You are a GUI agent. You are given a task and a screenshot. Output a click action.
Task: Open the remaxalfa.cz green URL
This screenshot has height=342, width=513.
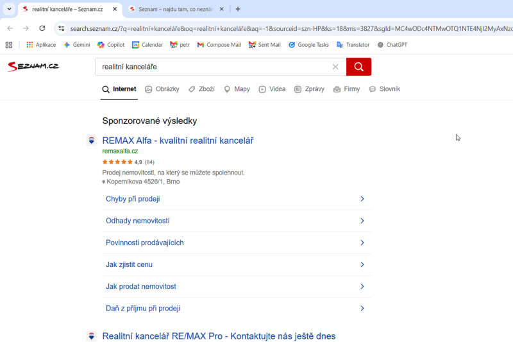click(x=120, y=151)
